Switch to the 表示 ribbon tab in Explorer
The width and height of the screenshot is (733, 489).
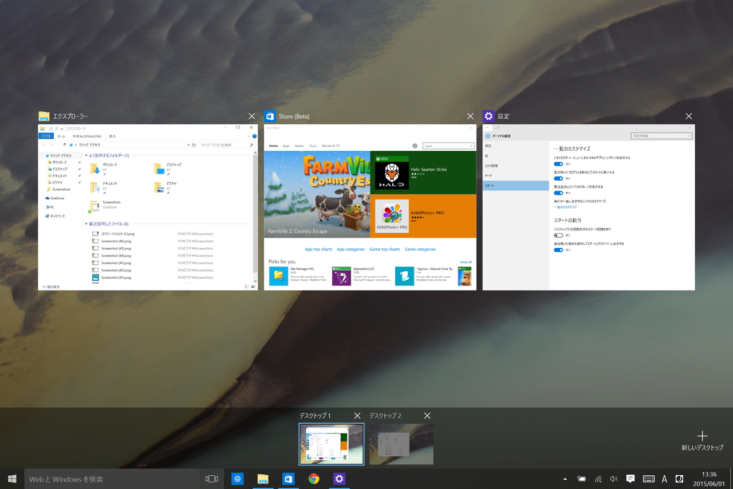pyautogui.click(x=112, y=136)
